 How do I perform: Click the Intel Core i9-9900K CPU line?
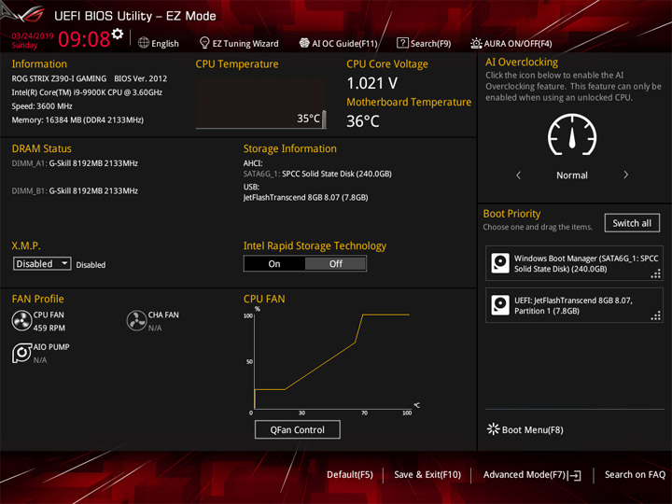(87, 92)
